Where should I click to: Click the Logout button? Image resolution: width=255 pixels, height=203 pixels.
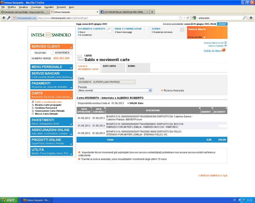(x=222, y=24)
